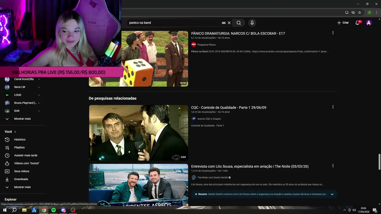Open the PÂNICO DRAMATURGIA: NARCOS video title
This screenshot has width=381, height=214.
tap(238, 34)
